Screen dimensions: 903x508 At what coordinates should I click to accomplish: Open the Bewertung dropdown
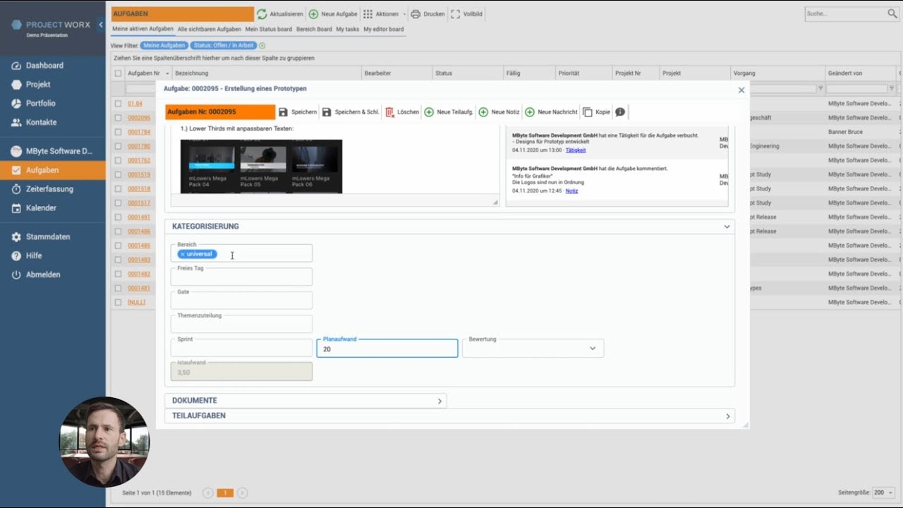(533, 349)
